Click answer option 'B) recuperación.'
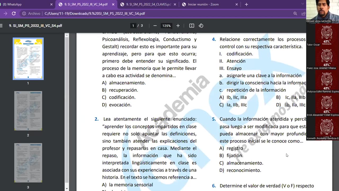This screenshot has height=191, width=339. (120, 90)
